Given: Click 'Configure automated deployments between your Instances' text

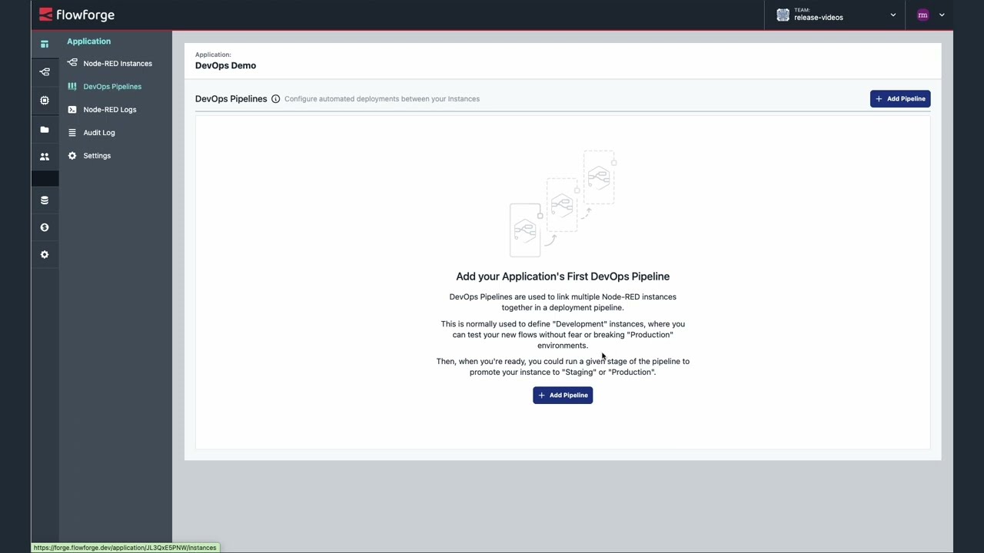Looking at the screenshot, I should point(382,99).
